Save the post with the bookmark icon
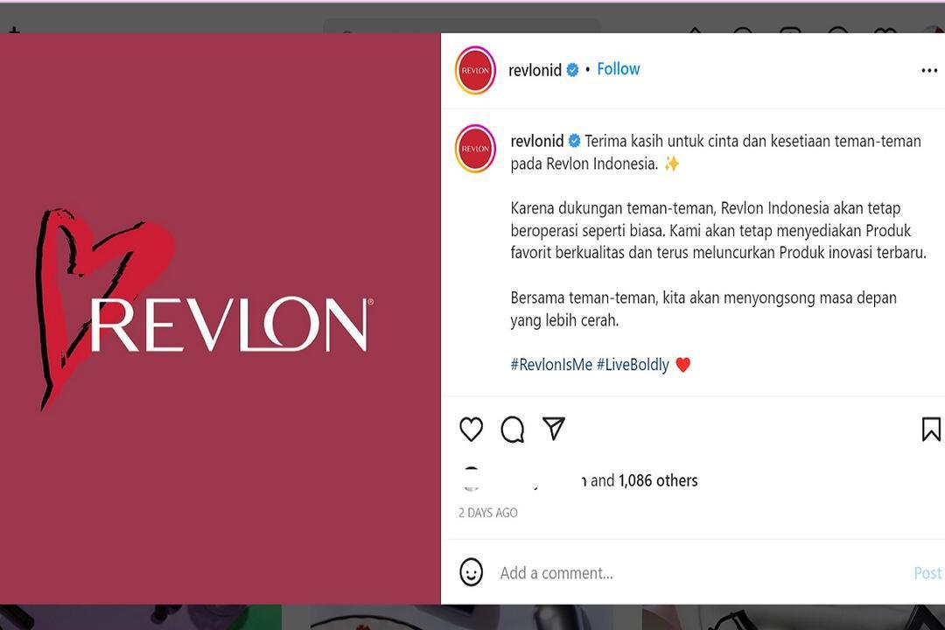Image resolution: width=945 pixels, height=630 pixels. [x=931, y=430]
